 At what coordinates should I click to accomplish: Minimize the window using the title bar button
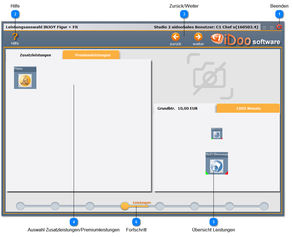264,28
